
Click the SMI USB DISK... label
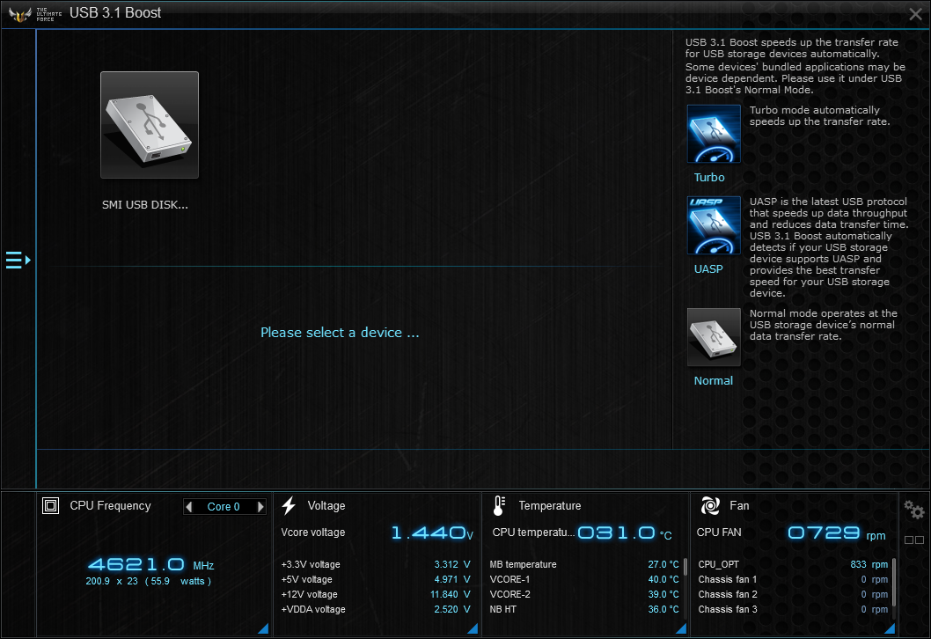145,204
